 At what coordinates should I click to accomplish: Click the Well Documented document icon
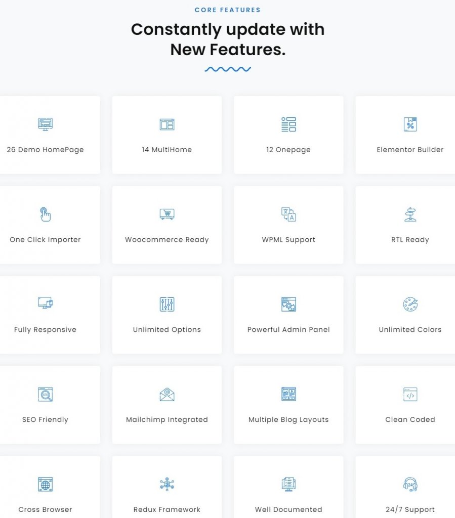point(288,484)
